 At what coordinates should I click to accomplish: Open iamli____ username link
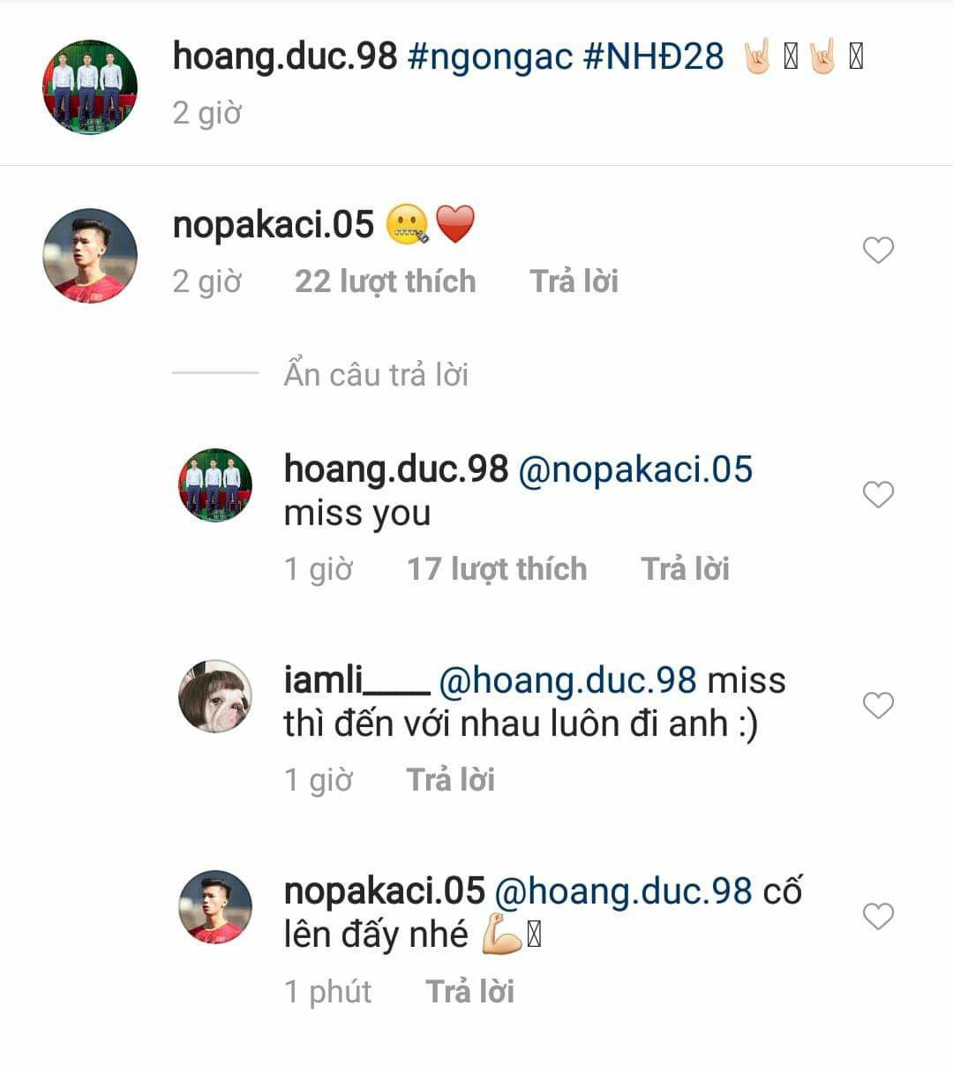point(356,680)
